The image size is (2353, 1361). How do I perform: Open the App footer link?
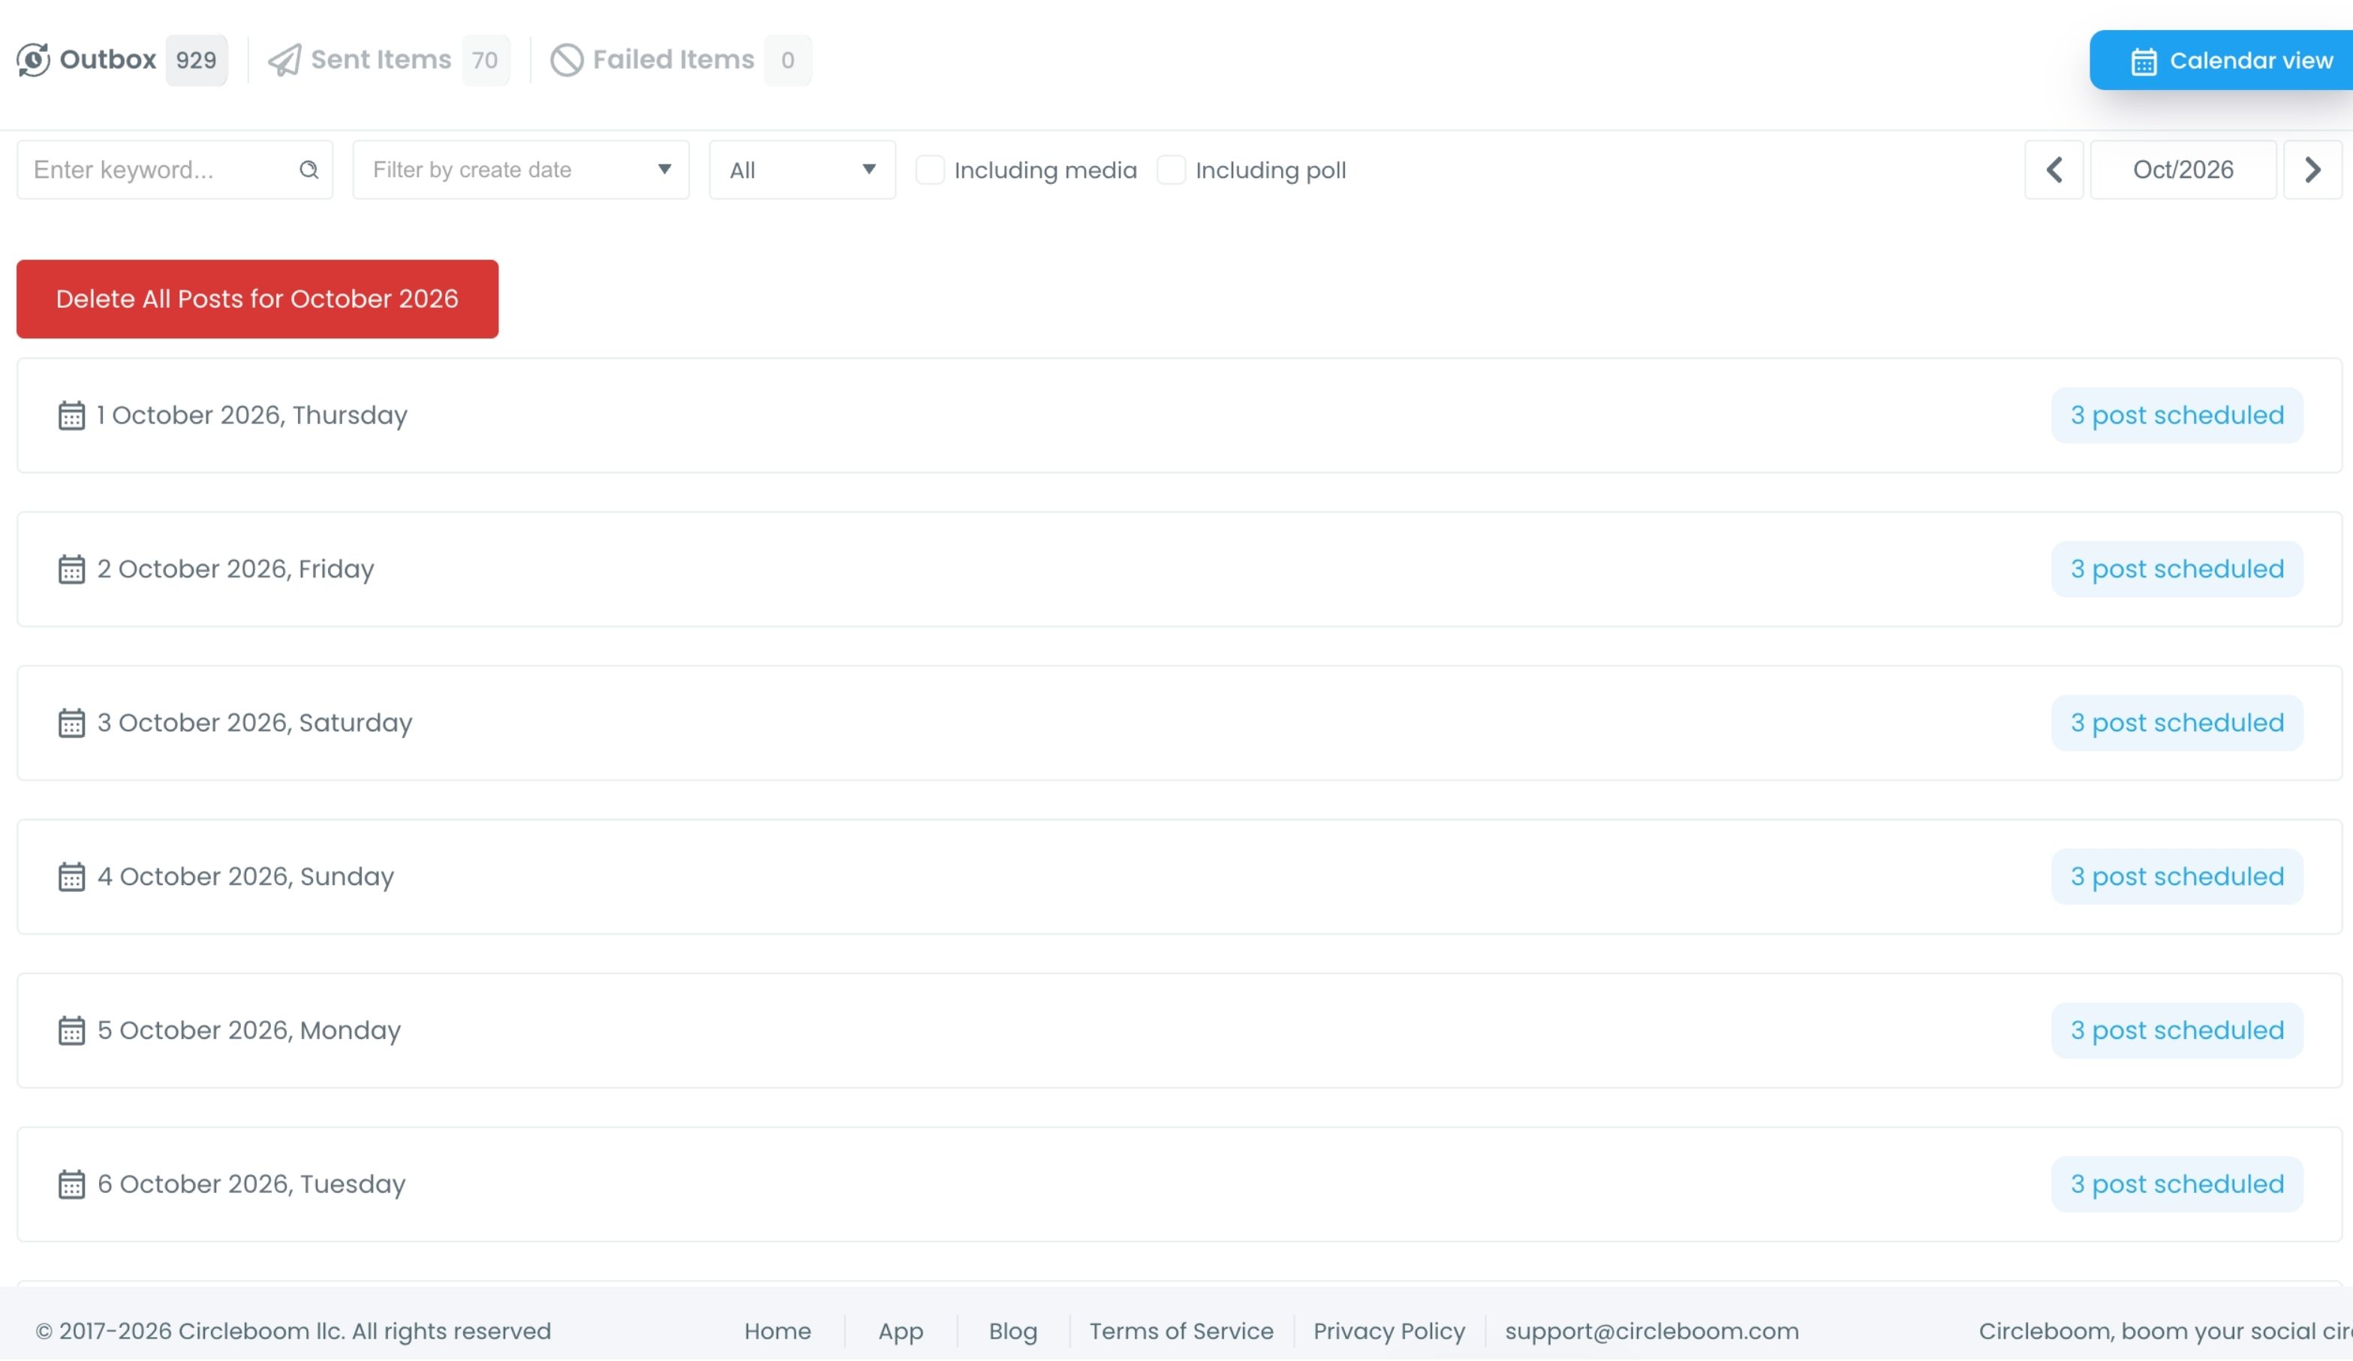(x=900, y=1331)
